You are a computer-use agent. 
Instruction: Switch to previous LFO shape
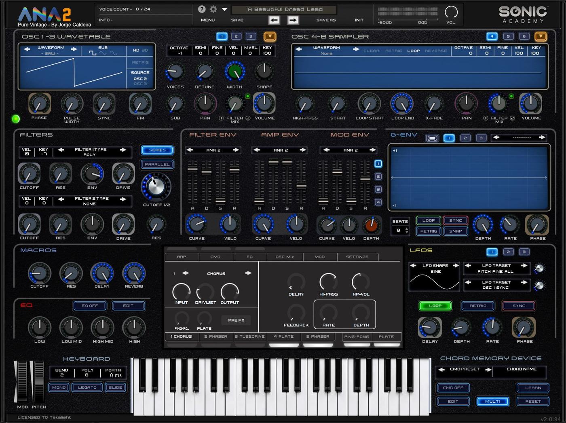point(413,266)
